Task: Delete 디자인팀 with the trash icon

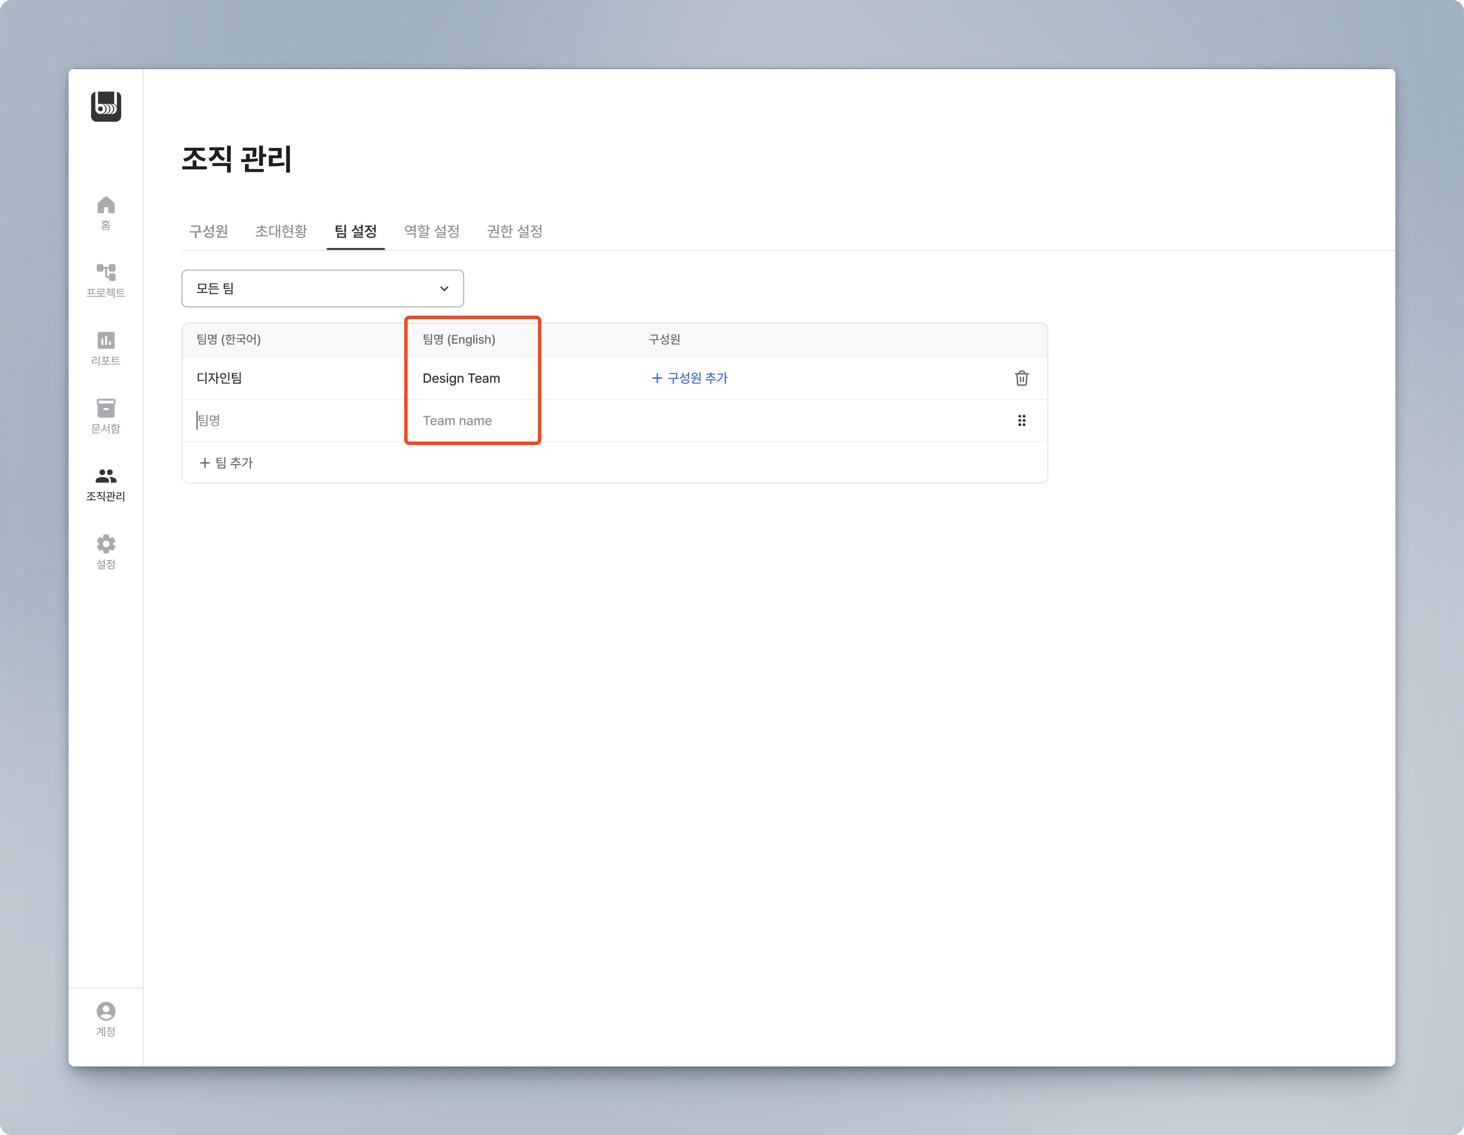Action: coord(1021,378)
